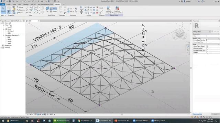Toggle the Show work plane button

[x=53, y=9]
